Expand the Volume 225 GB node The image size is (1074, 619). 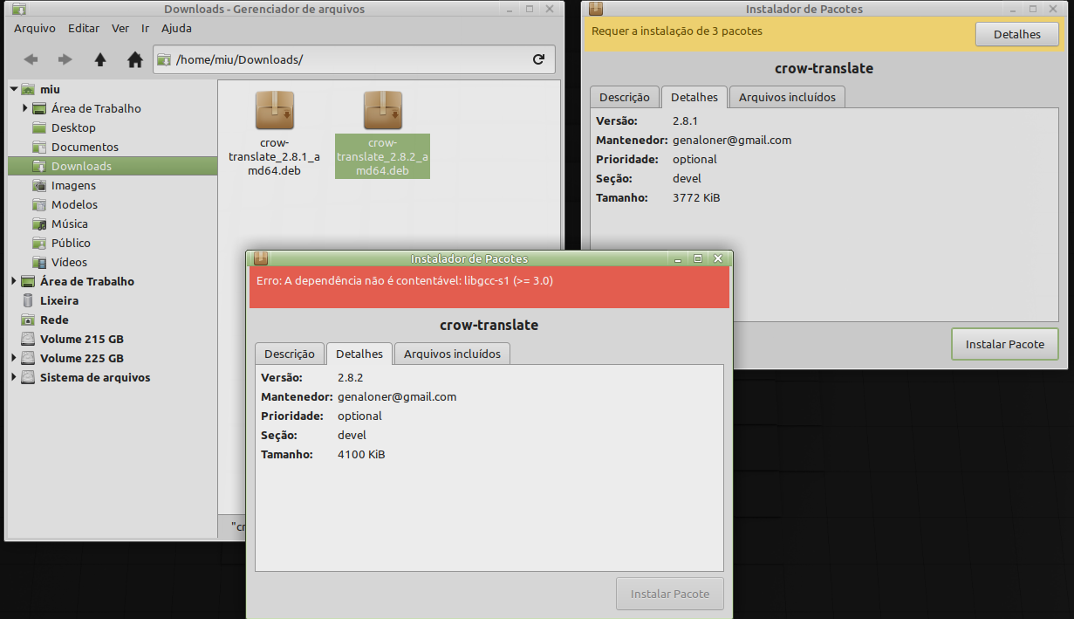coord(14,358)
